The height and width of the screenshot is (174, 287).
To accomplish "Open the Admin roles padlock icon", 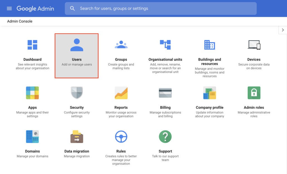I will 254,93.
